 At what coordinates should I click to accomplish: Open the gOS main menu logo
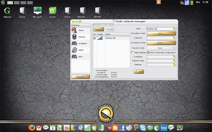[3, 2]
